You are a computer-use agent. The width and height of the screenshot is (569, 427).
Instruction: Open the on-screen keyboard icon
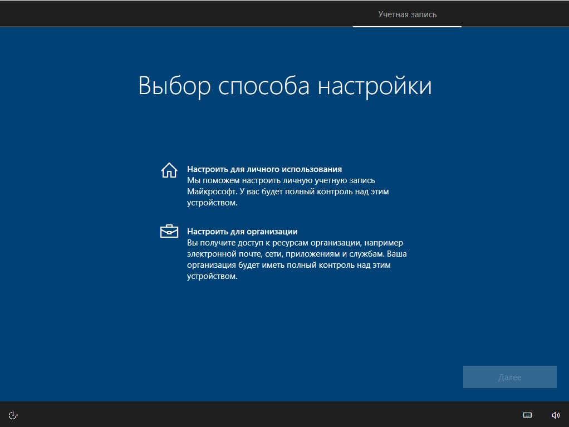pos(527,415)
